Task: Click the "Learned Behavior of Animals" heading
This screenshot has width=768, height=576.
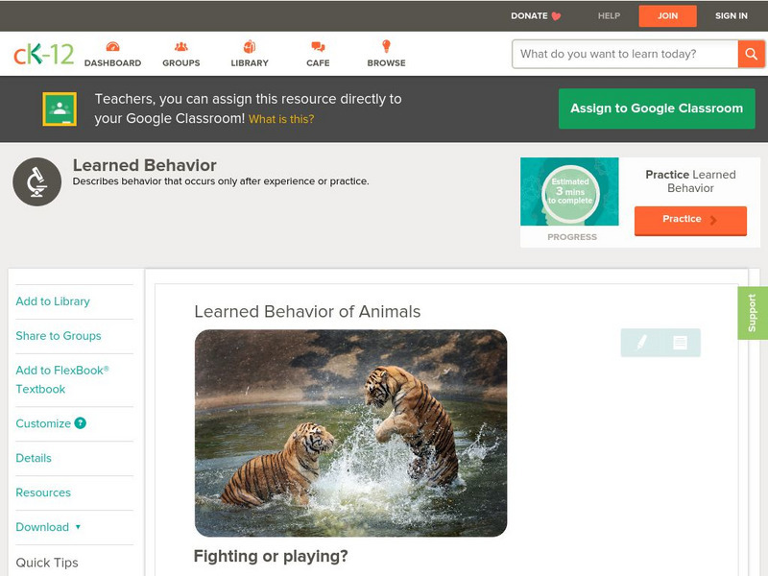Action: coord(307,311)
